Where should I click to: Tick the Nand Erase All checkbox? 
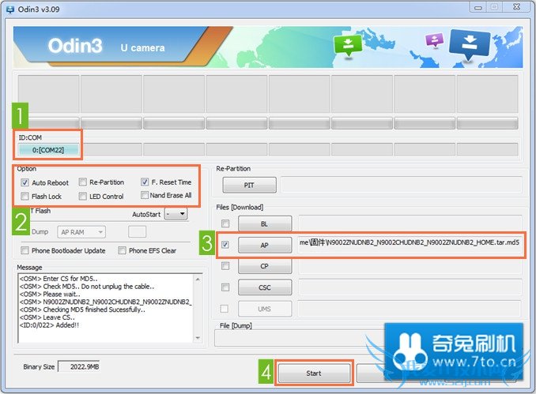145,195
